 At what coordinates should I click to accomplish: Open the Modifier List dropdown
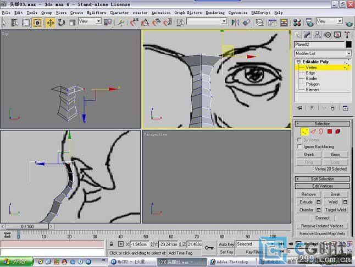(x=323, y=53)
